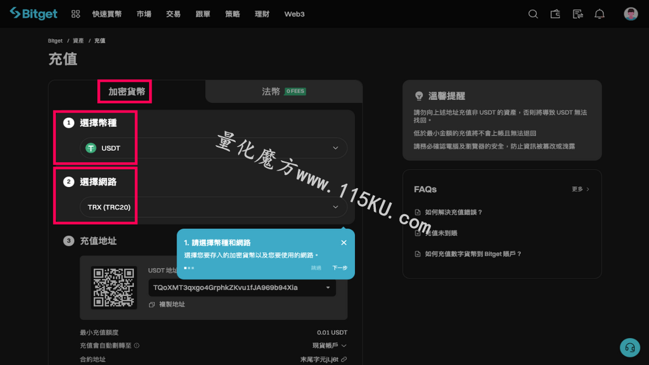
Task: Click document icon beside 如何解決充值錯誤？
Action: click(418, 212)
